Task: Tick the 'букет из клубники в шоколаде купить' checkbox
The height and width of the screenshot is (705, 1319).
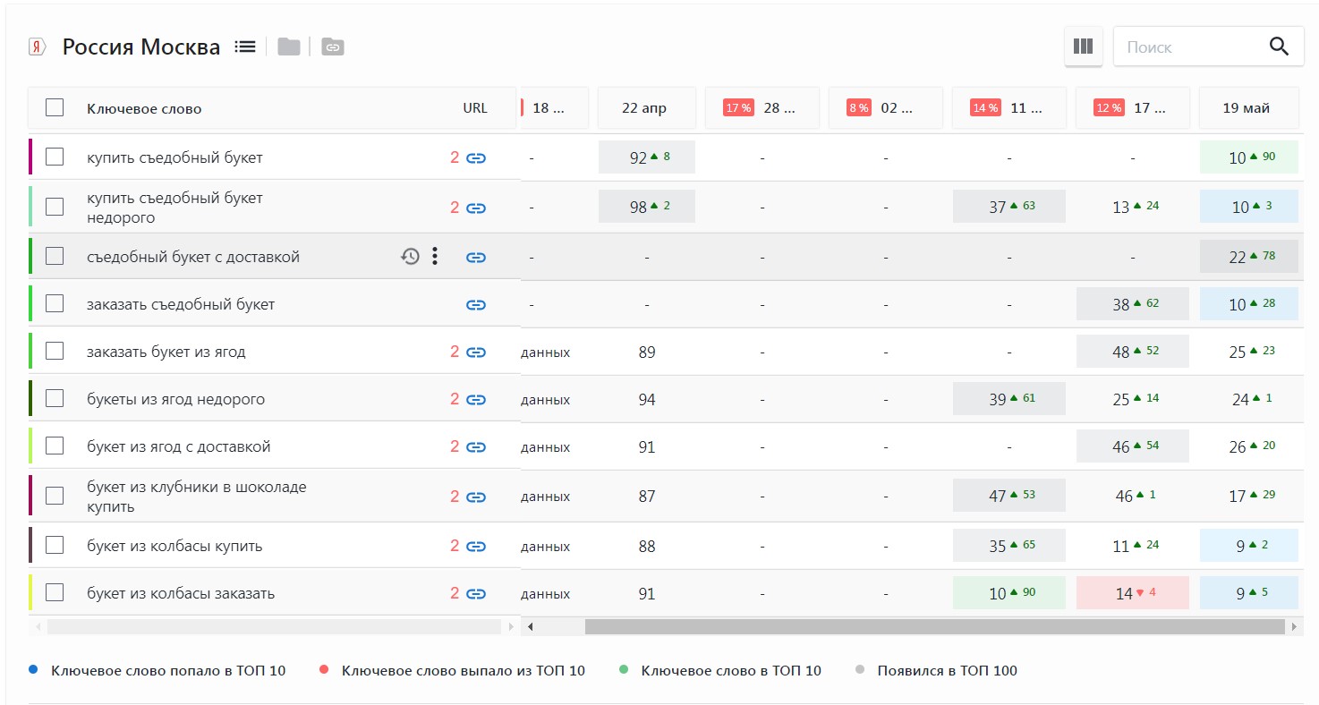Action: pos(55,496)
